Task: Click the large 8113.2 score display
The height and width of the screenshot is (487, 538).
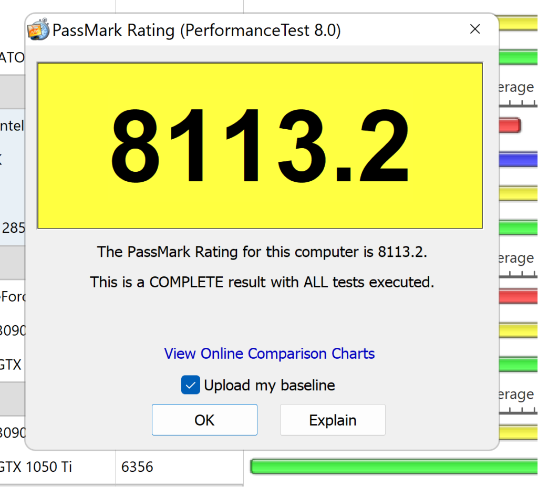Action: click(260, 146)
